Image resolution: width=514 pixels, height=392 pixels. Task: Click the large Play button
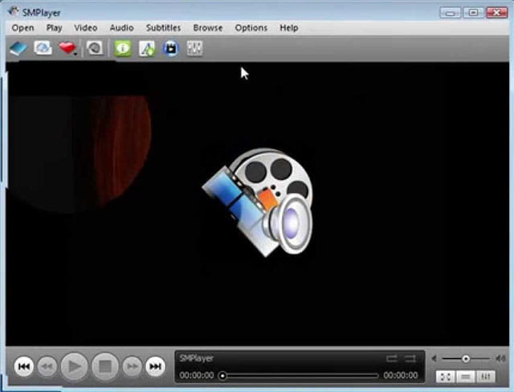pyautogui.click(x=75, y=366)
